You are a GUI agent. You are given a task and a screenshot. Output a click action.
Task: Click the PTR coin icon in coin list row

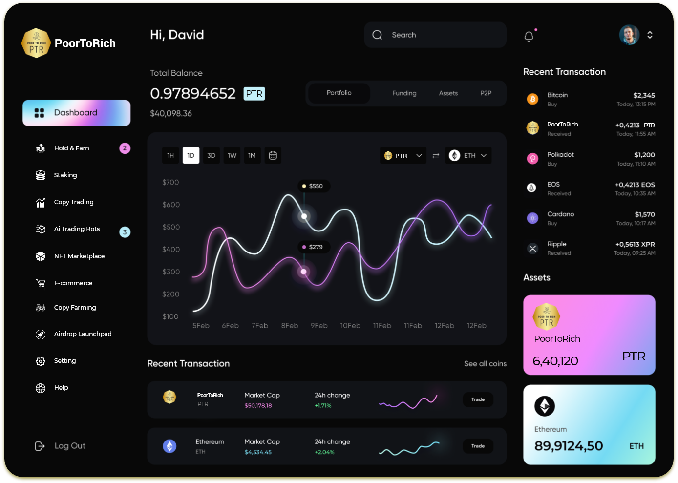(169, 397)
